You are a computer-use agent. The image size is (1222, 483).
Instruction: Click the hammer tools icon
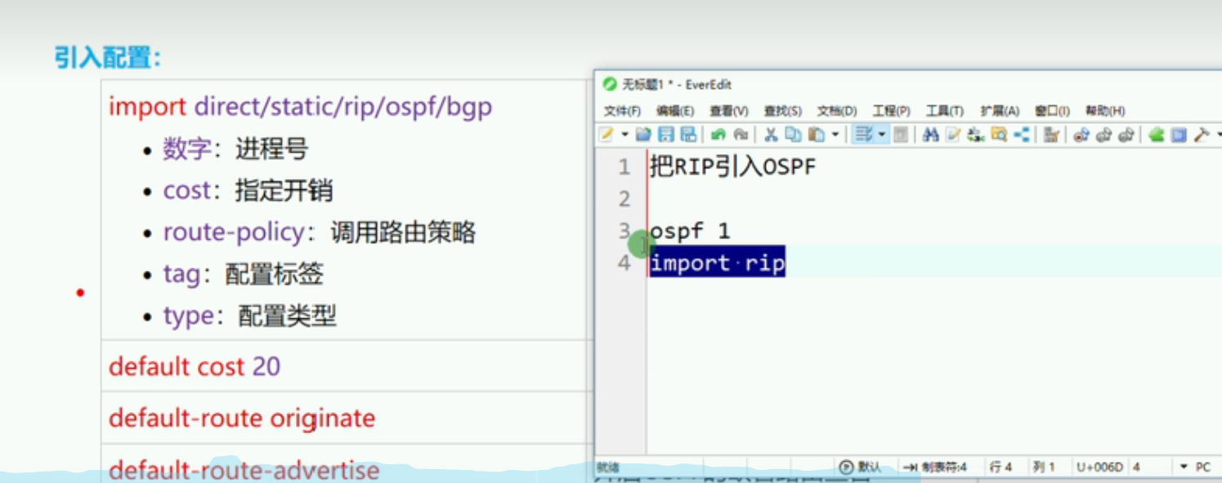pos(1201,135)
